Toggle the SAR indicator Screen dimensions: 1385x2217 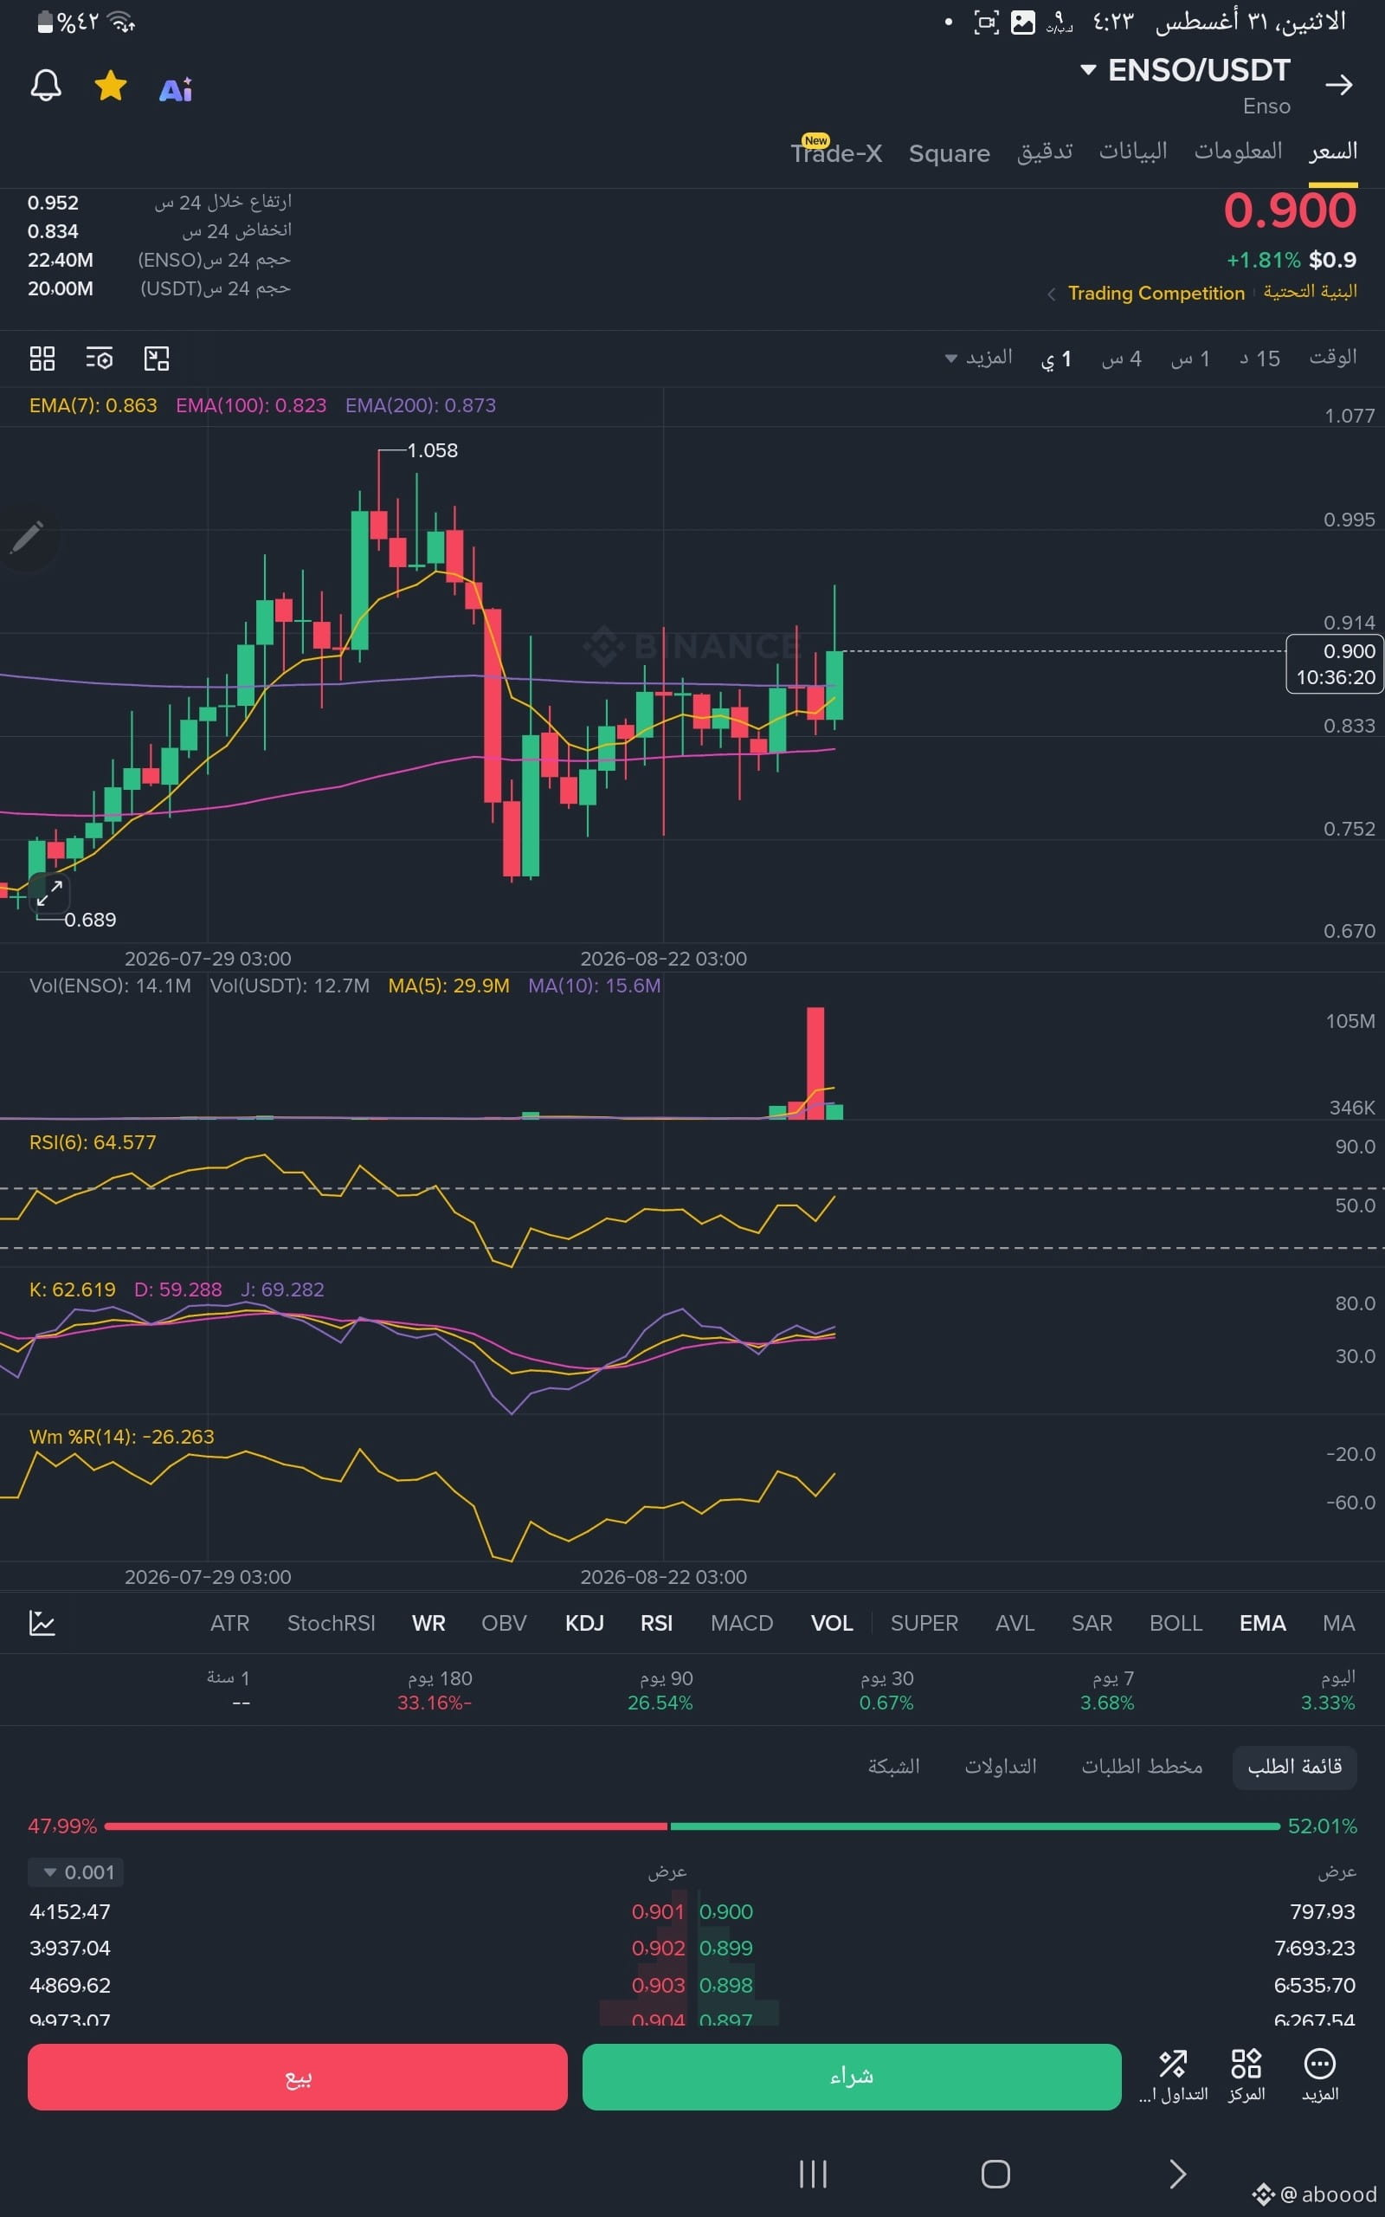(1092, 1624)
